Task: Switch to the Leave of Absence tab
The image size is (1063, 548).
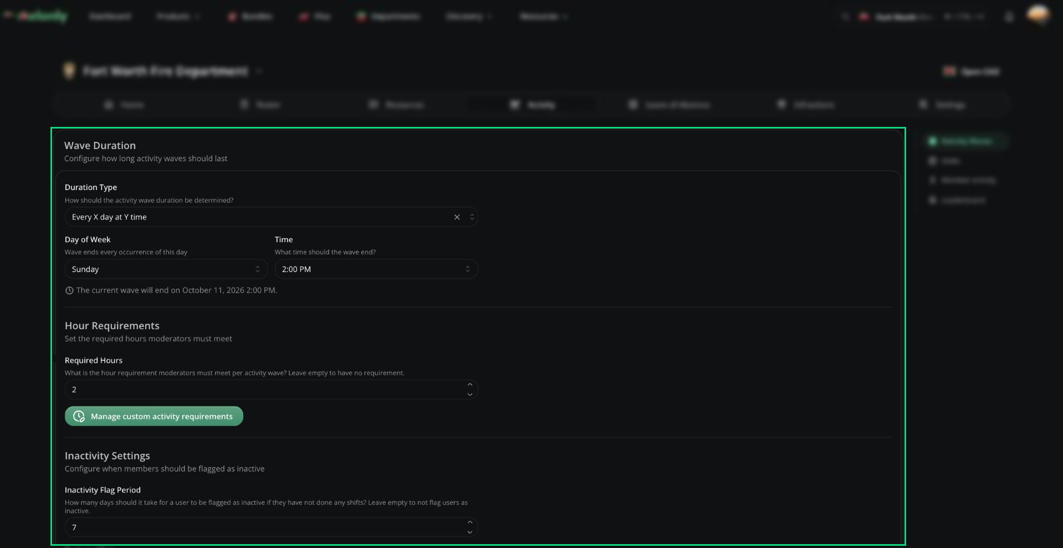Action: (x=670, y=105)
